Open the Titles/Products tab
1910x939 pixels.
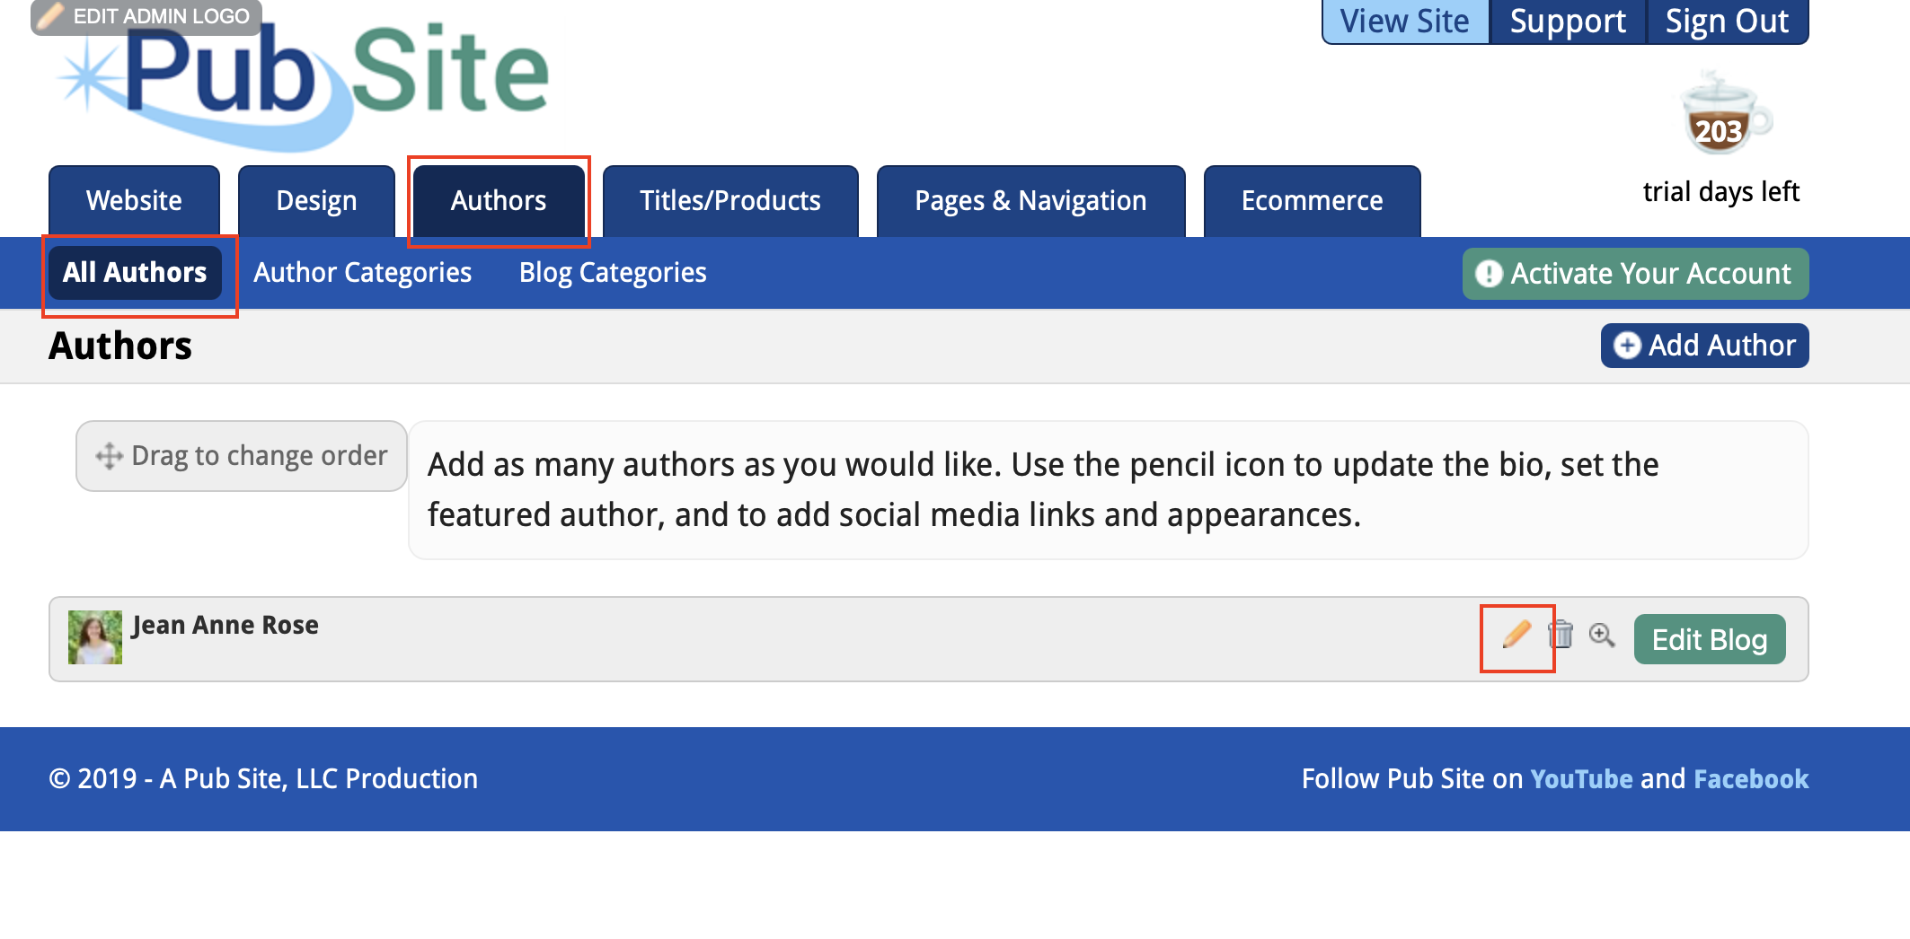730,201
